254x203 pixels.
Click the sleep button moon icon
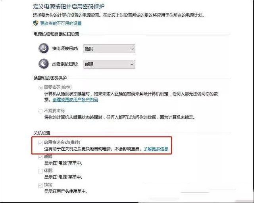click(44, 64)
